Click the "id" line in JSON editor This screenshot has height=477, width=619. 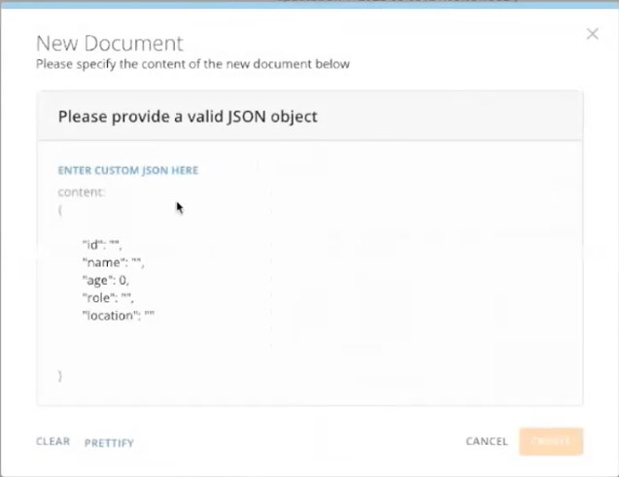(x=102, y=245)
